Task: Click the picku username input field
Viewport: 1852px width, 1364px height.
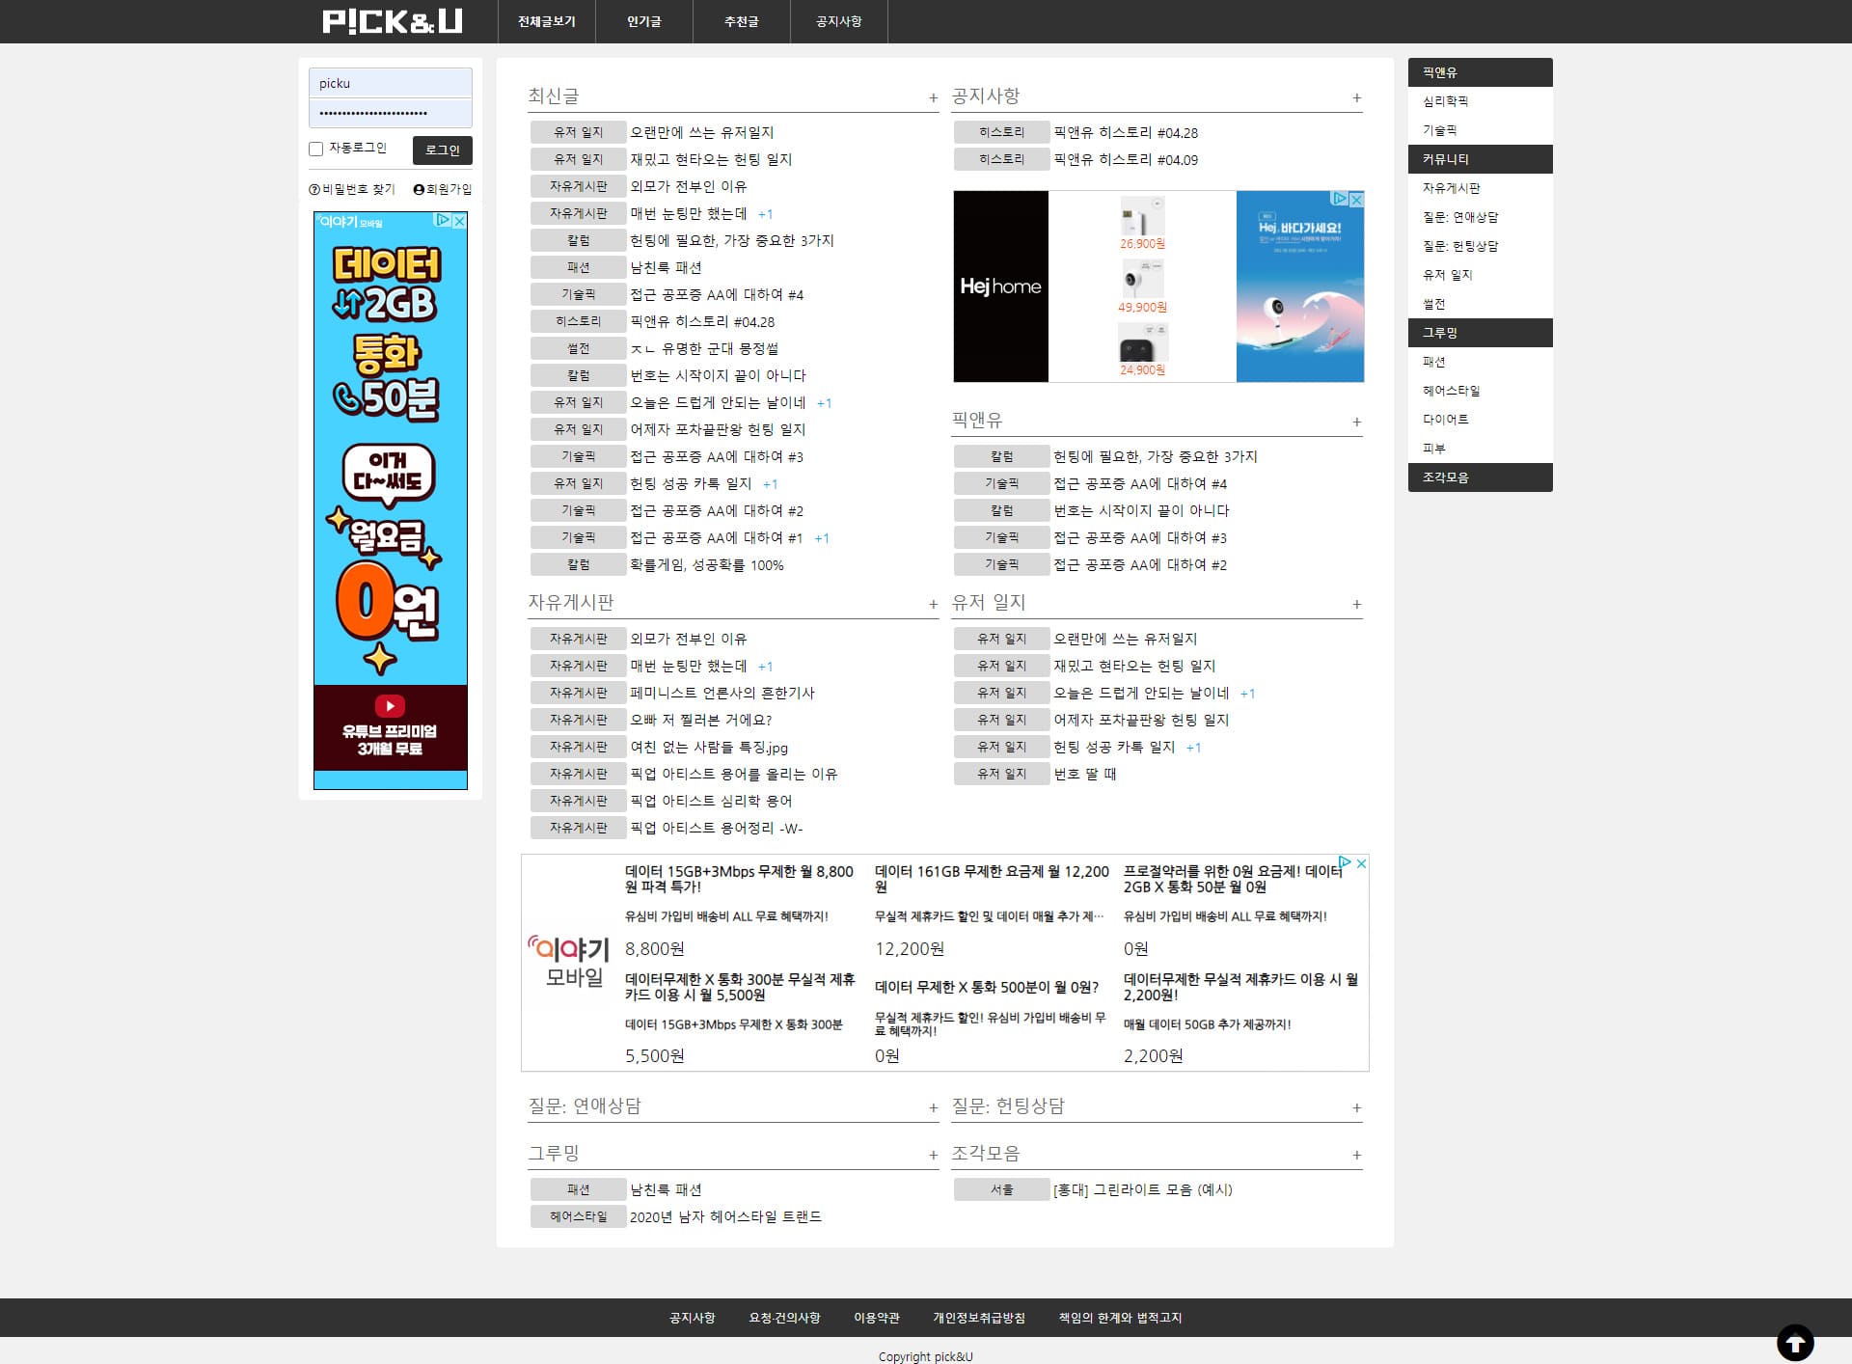Action: [390, 83]
